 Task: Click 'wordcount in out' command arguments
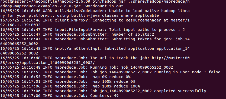click(x=104, y=6)
